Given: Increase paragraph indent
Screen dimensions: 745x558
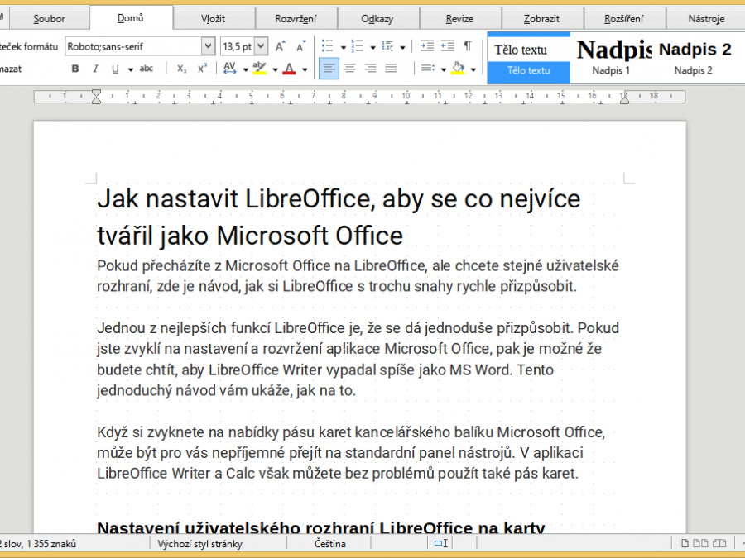Looking at the screenshot, I should (426, 45).
